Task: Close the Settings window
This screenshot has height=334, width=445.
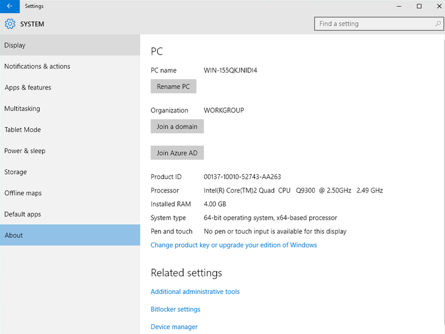Action: click(x=439, y=6)
